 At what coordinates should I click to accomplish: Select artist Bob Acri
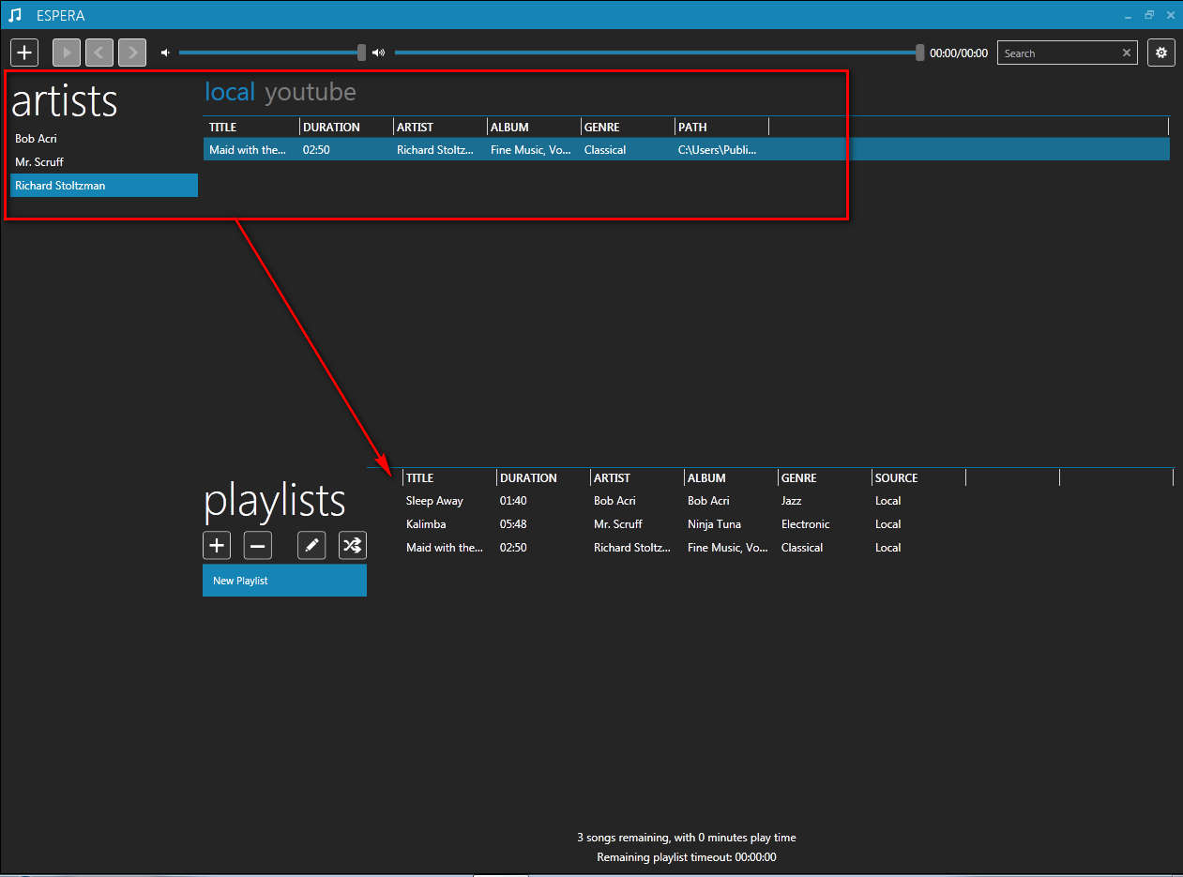tap(37, 139)
